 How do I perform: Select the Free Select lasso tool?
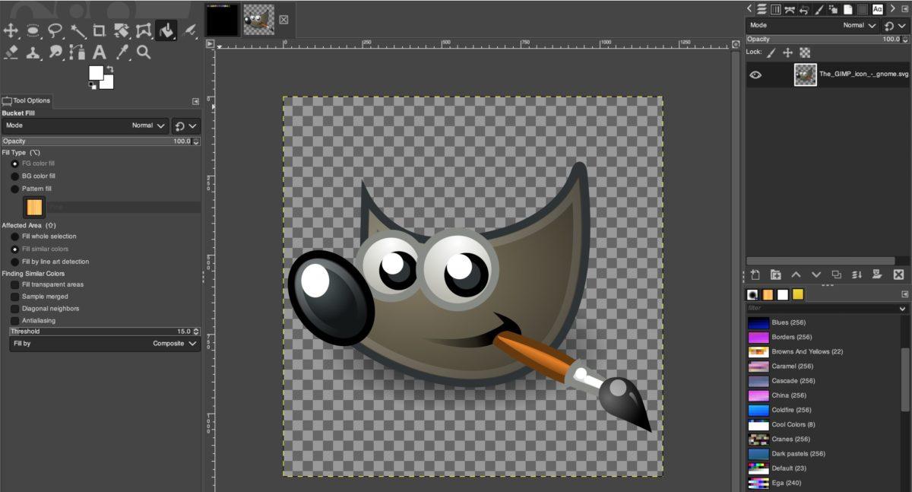pos(55,30)
